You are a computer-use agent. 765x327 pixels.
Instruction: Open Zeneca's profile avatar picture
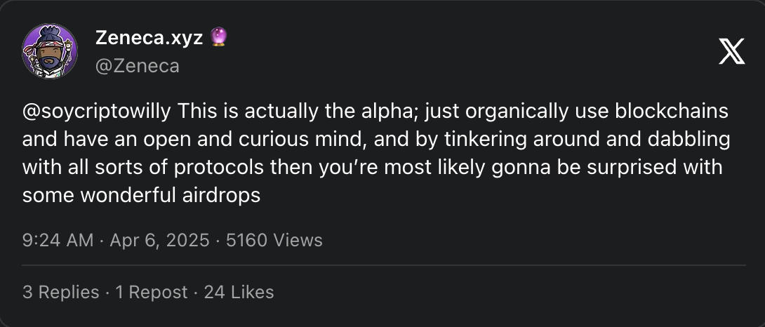click(x=50, y=51)
